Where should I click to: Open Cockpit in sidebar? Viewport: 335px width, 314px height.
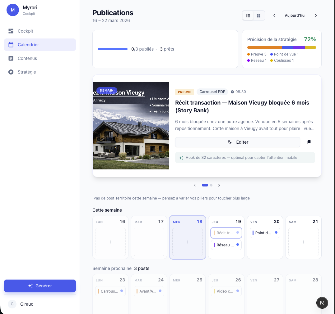tap(26, 31)
